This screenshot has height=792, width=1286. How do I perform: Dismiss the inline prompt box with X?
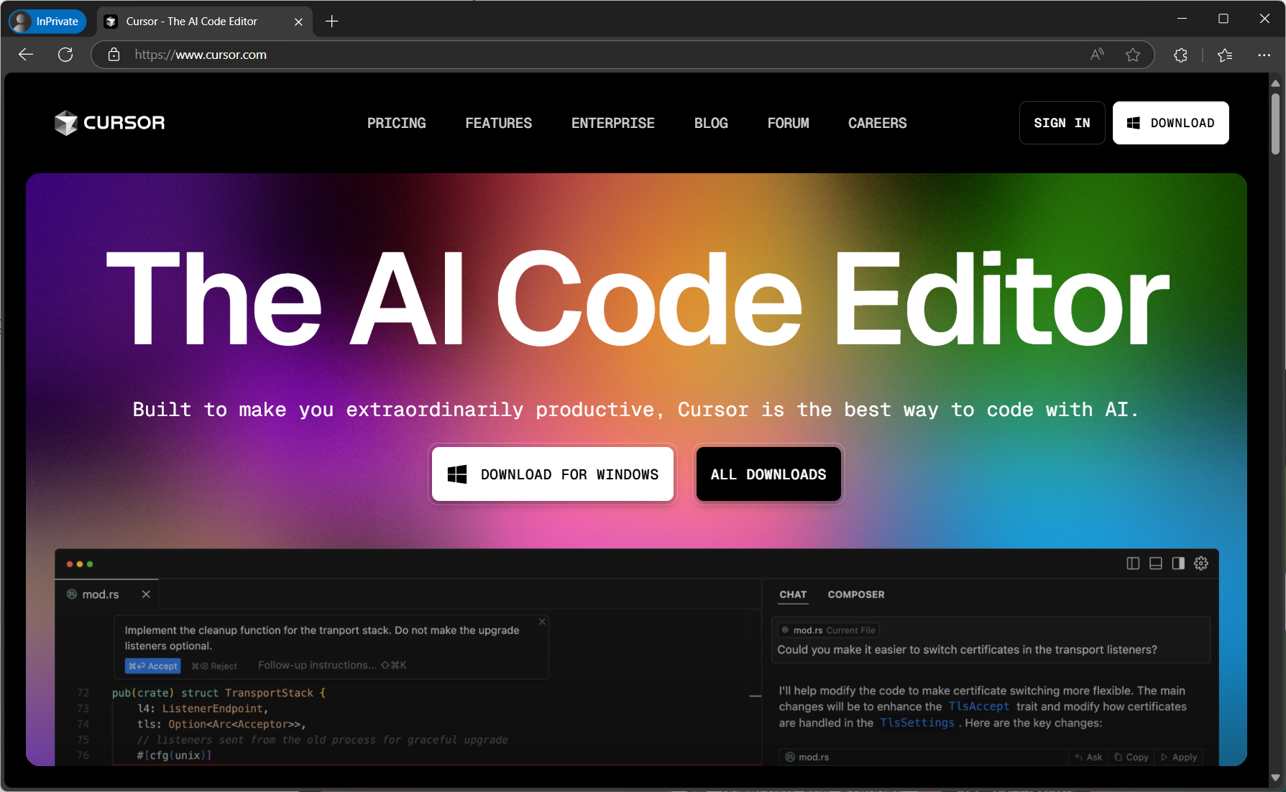point(542,622)
